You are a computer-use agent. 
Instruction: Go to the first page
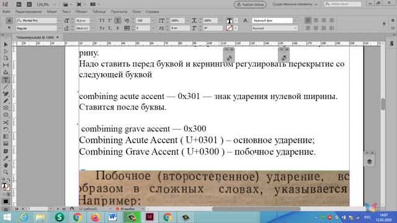[x=17, y=209]
